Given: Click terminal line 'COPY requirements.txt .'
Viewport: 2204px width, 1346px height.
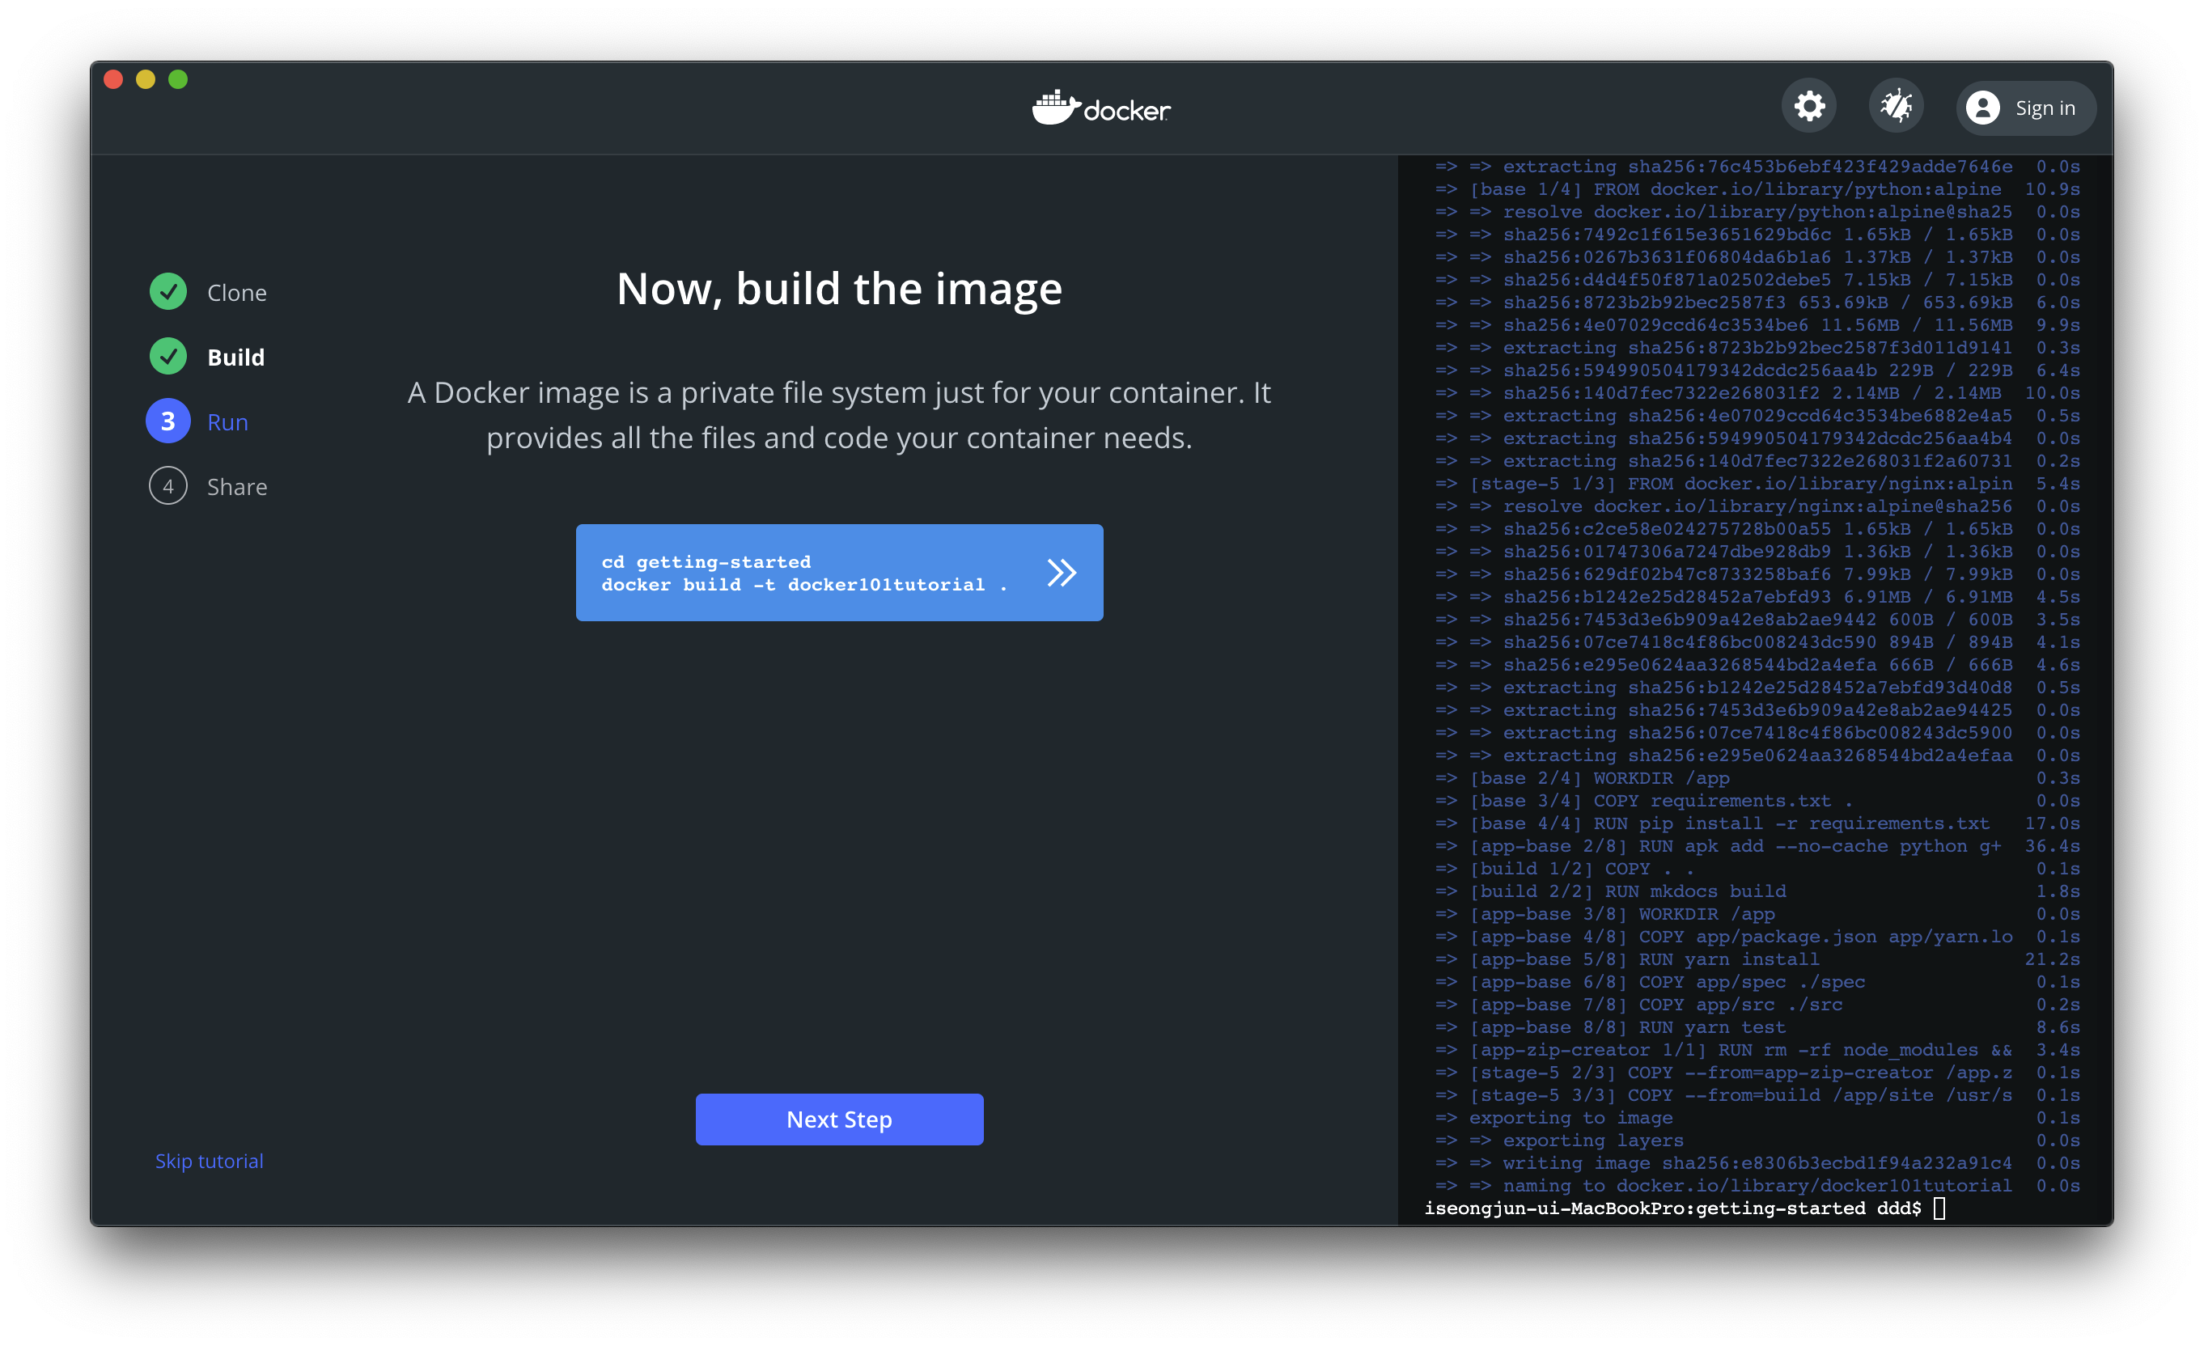Looking at the screenshot, I should 1757,802.
